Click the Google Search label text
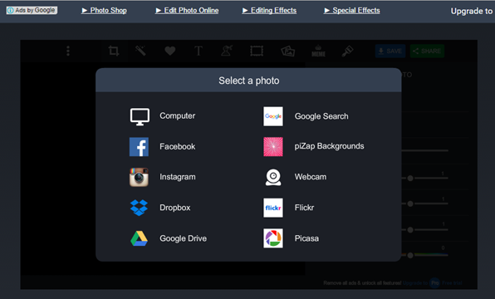495x299 pixels. 321,116
